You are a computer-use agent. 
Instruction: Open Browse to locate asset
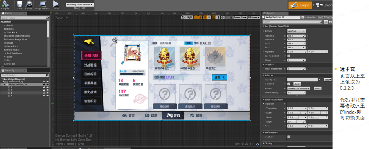pos(29,5)
